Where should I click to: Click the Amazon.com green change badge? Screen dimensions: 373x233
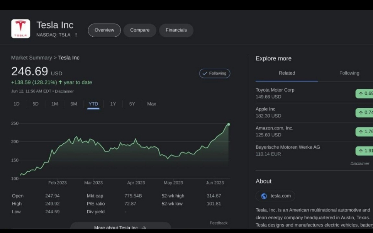click(x=364, y=132)
